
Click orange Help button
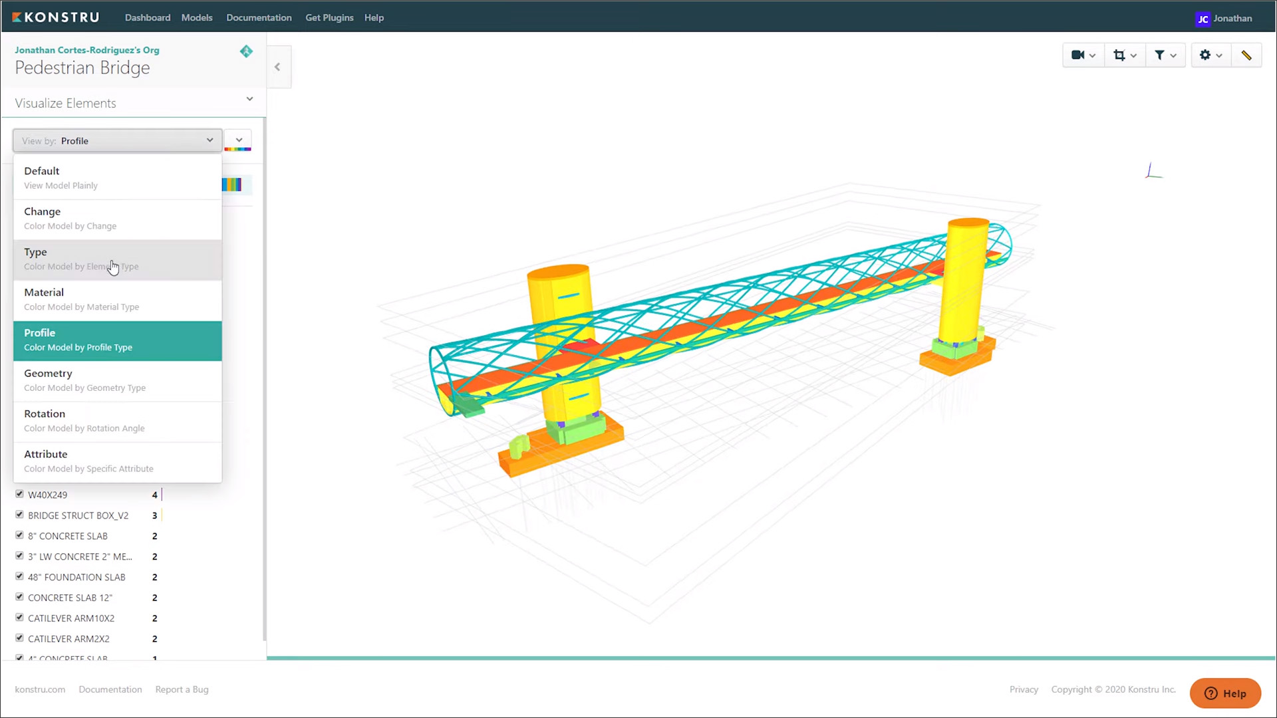1225,693
